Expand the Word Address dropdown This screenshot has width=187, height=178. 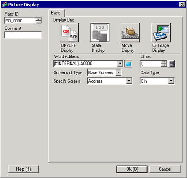[120, 64]
